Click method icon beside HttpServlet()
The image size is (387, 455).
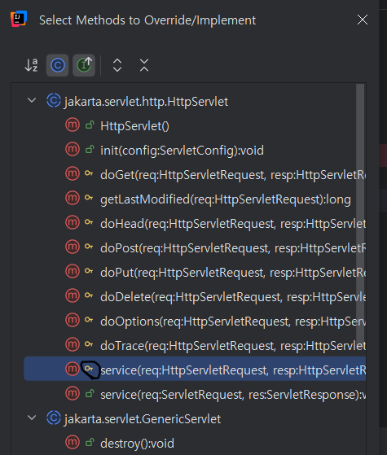coord(73,125)
